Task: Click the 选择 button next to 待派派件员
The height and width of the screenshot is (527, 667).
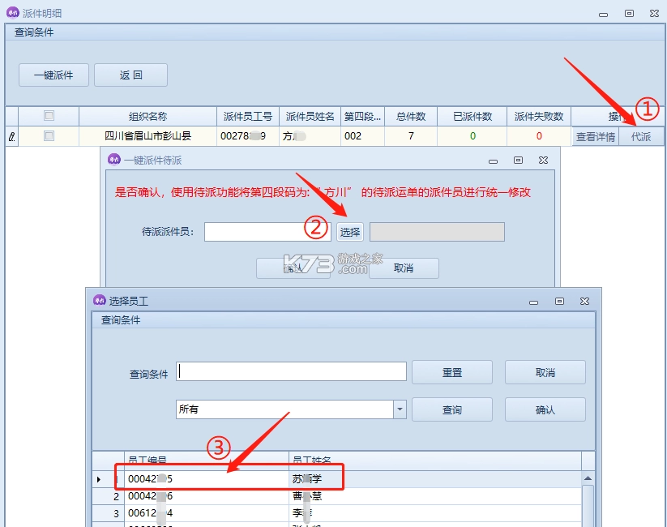Action: tap(349, 232)
